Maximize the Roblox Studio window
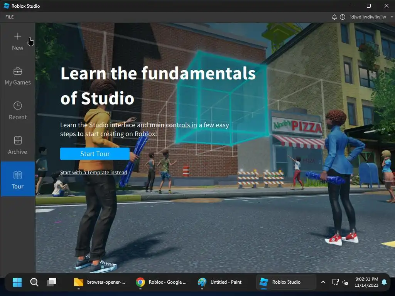This screenshot has width=395, height=296. click(369, 6)
